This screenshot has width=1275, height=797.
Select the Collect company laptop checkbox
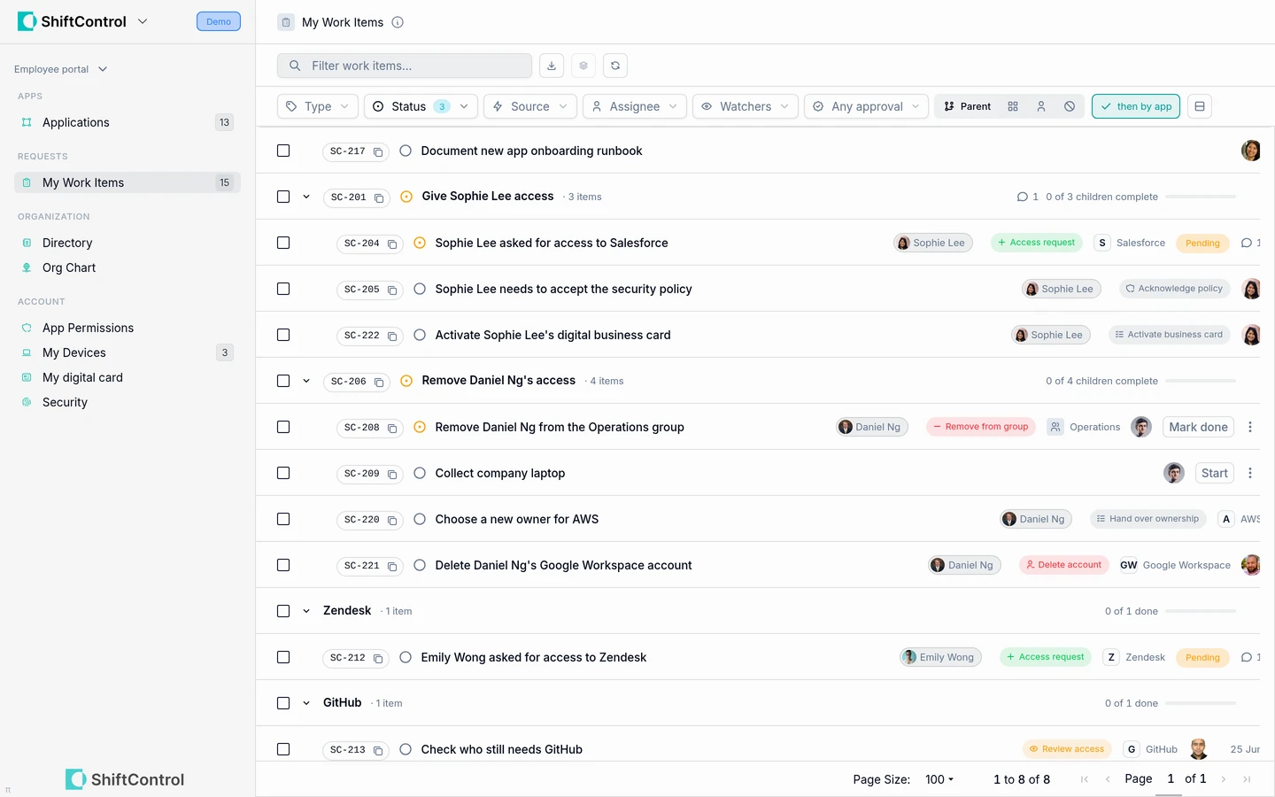pyautogui.click(x=283, y=473)
